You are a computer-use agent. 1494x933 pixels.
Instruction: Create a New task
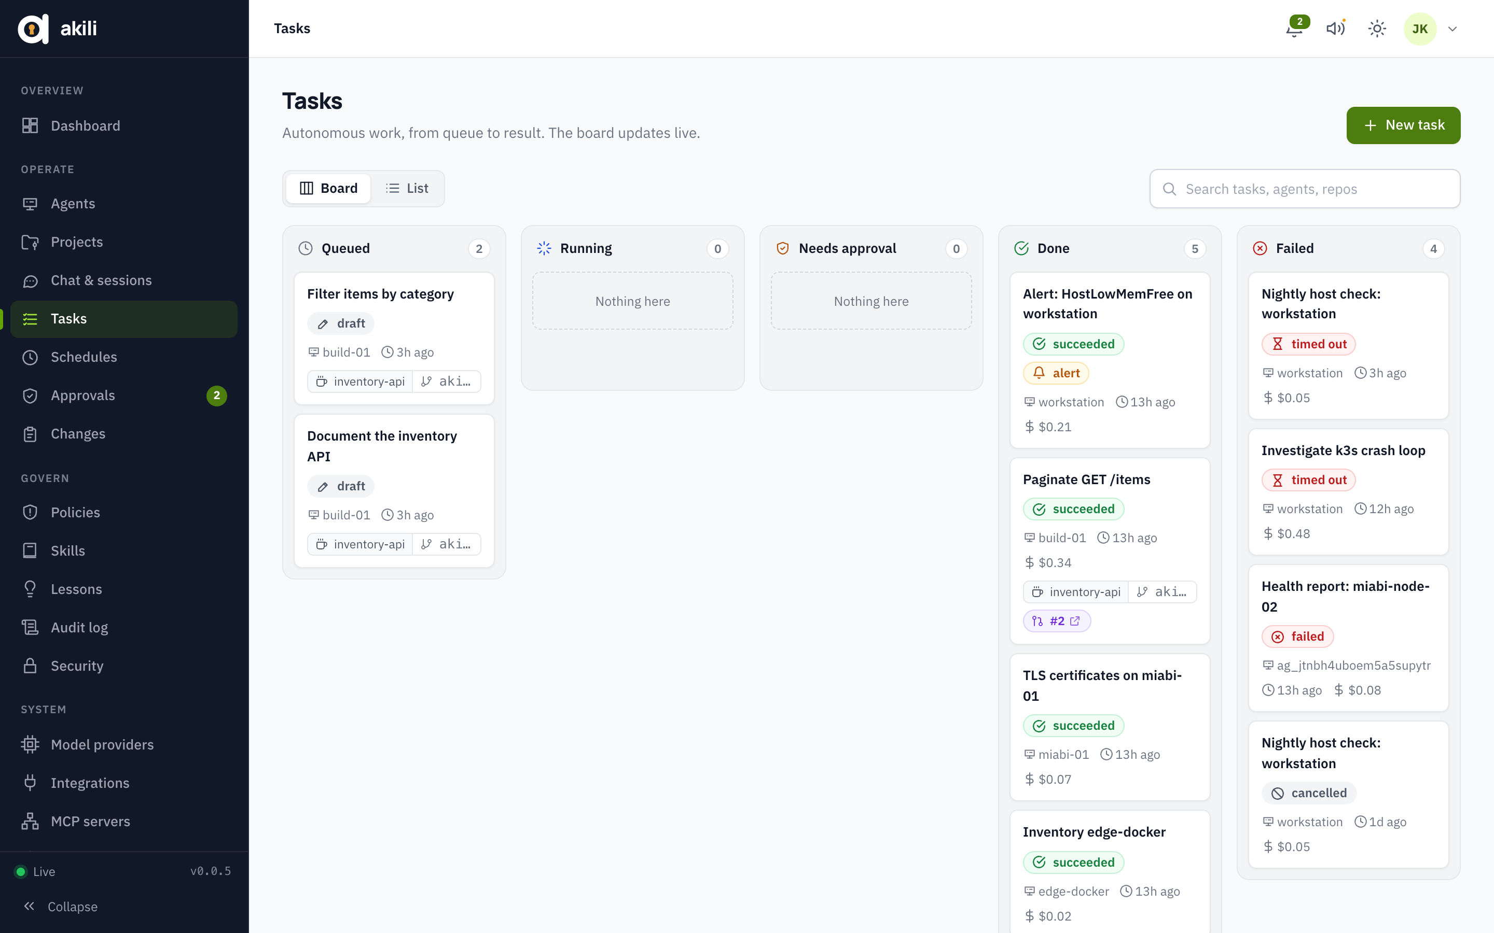pyautogui.click(x=1403, y=125)
